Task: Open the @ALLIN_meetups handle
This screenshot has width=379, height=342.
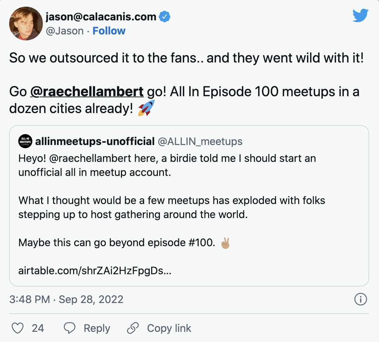Action: pos(200,142)
